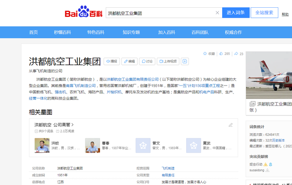The image size is (292, 185).
Task: Open the Baidu Baike logo homepage
Action: (x=83, y=12)
